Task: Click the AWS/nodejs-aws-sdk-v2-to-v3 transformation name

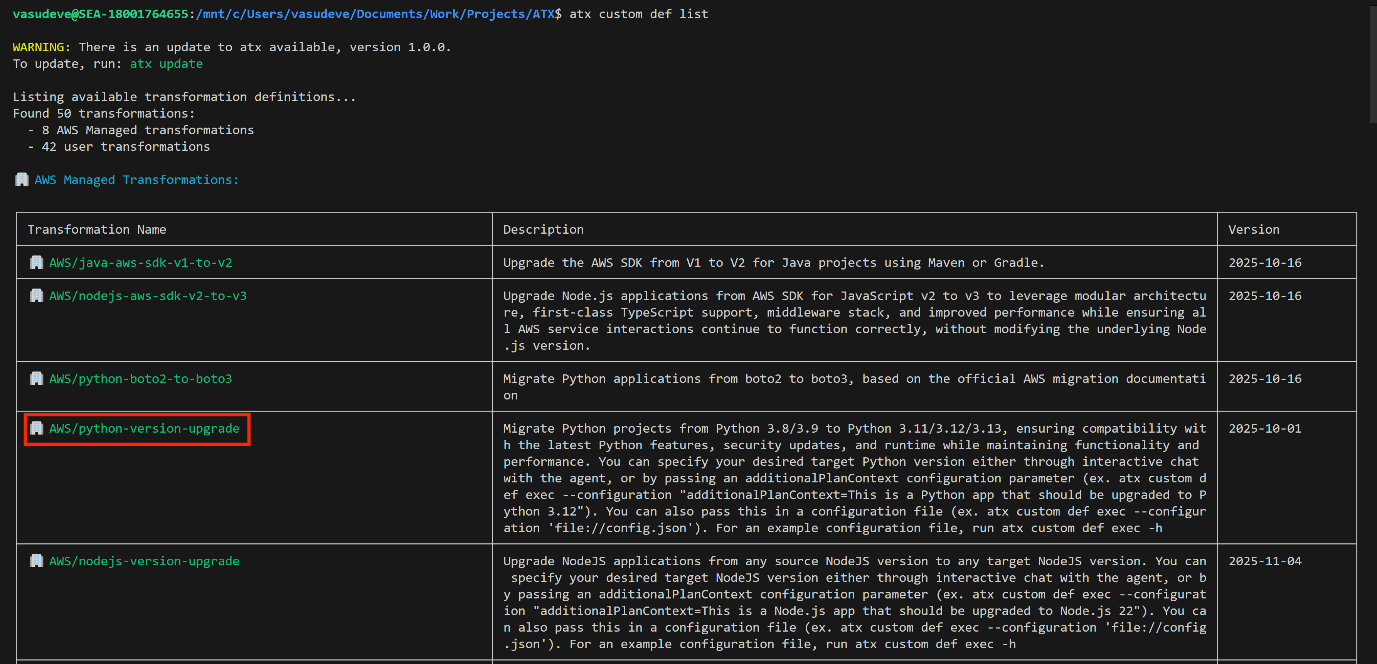Action: pyautogui.click(x=148, y=296)
